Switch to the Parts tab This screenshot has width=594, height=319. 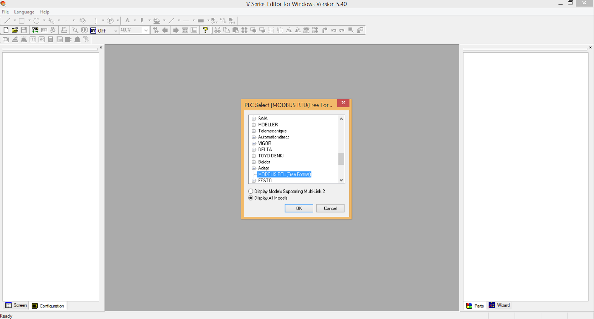tap(475, 306)
